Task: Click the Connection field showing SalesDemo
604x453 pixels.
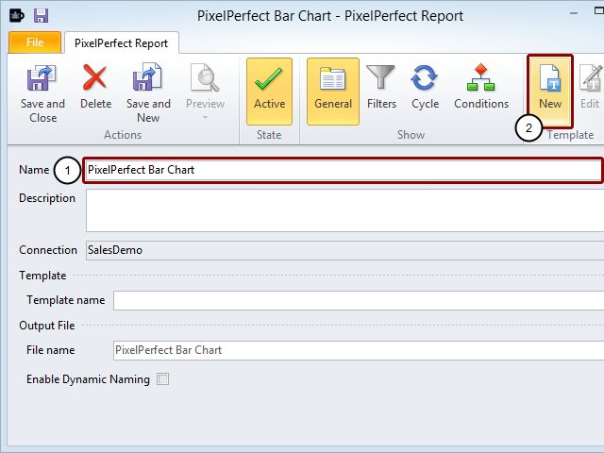Action: point(344,250)
